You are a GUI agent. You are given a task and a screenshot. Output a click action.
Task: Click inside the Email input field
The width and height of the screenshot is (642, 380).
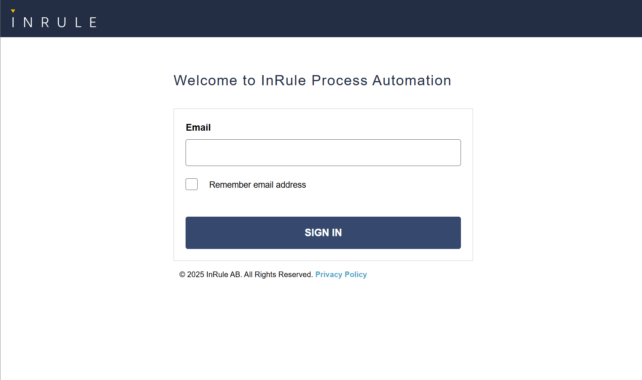click(x=323, y=152)
